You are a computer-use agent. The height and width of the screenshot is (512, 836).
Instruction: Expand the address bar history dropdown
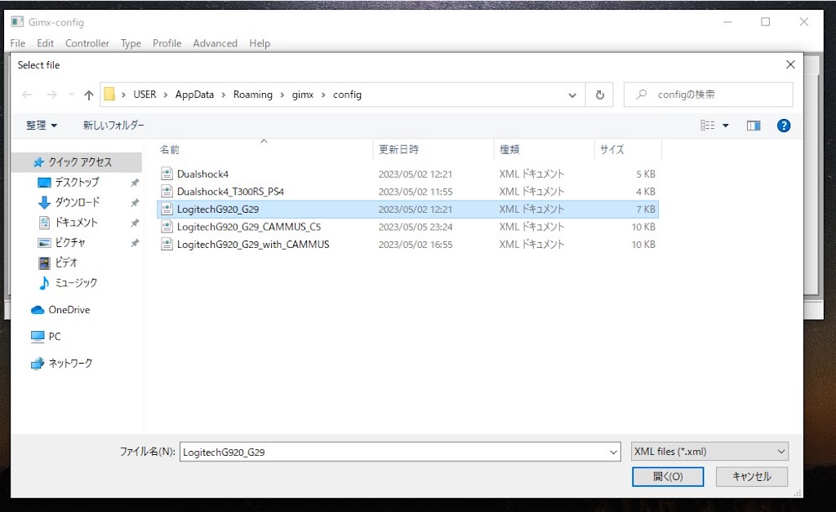click(572, 95)
